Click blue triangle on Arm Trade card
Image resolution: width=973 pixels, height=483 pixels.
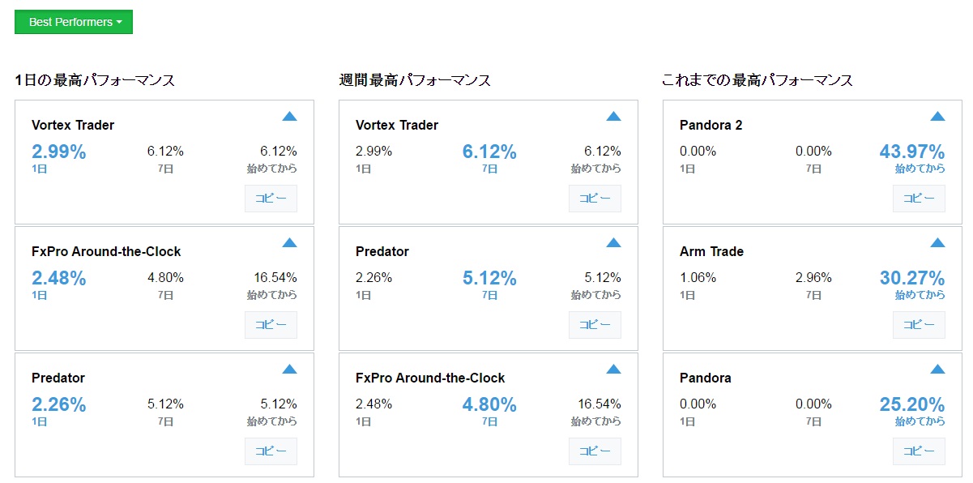[x=938, y=242]
